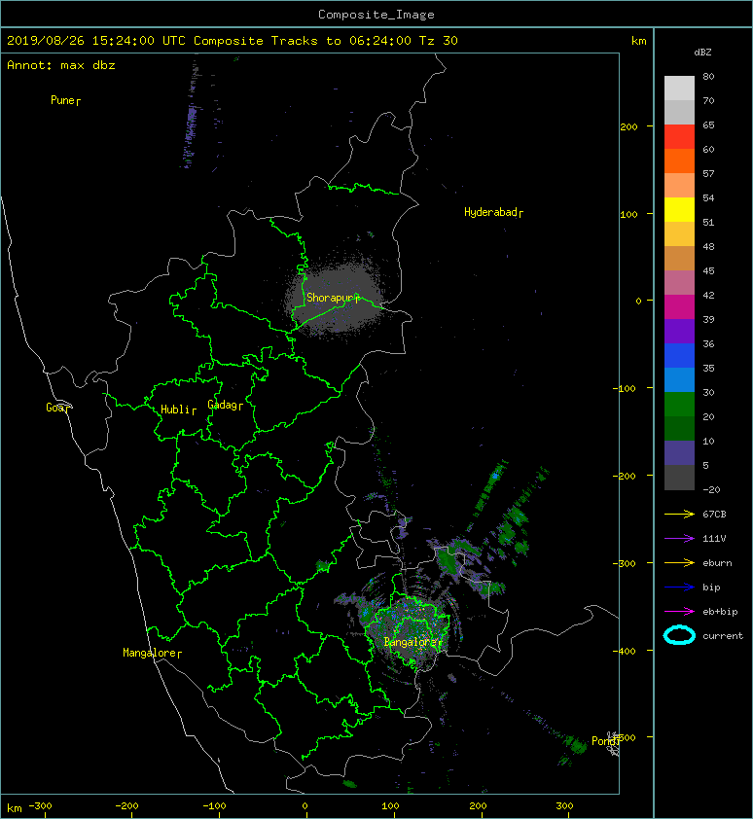Click the Pune city label
Viewport: 753px width, 819px height.
[x=62, y=100]
